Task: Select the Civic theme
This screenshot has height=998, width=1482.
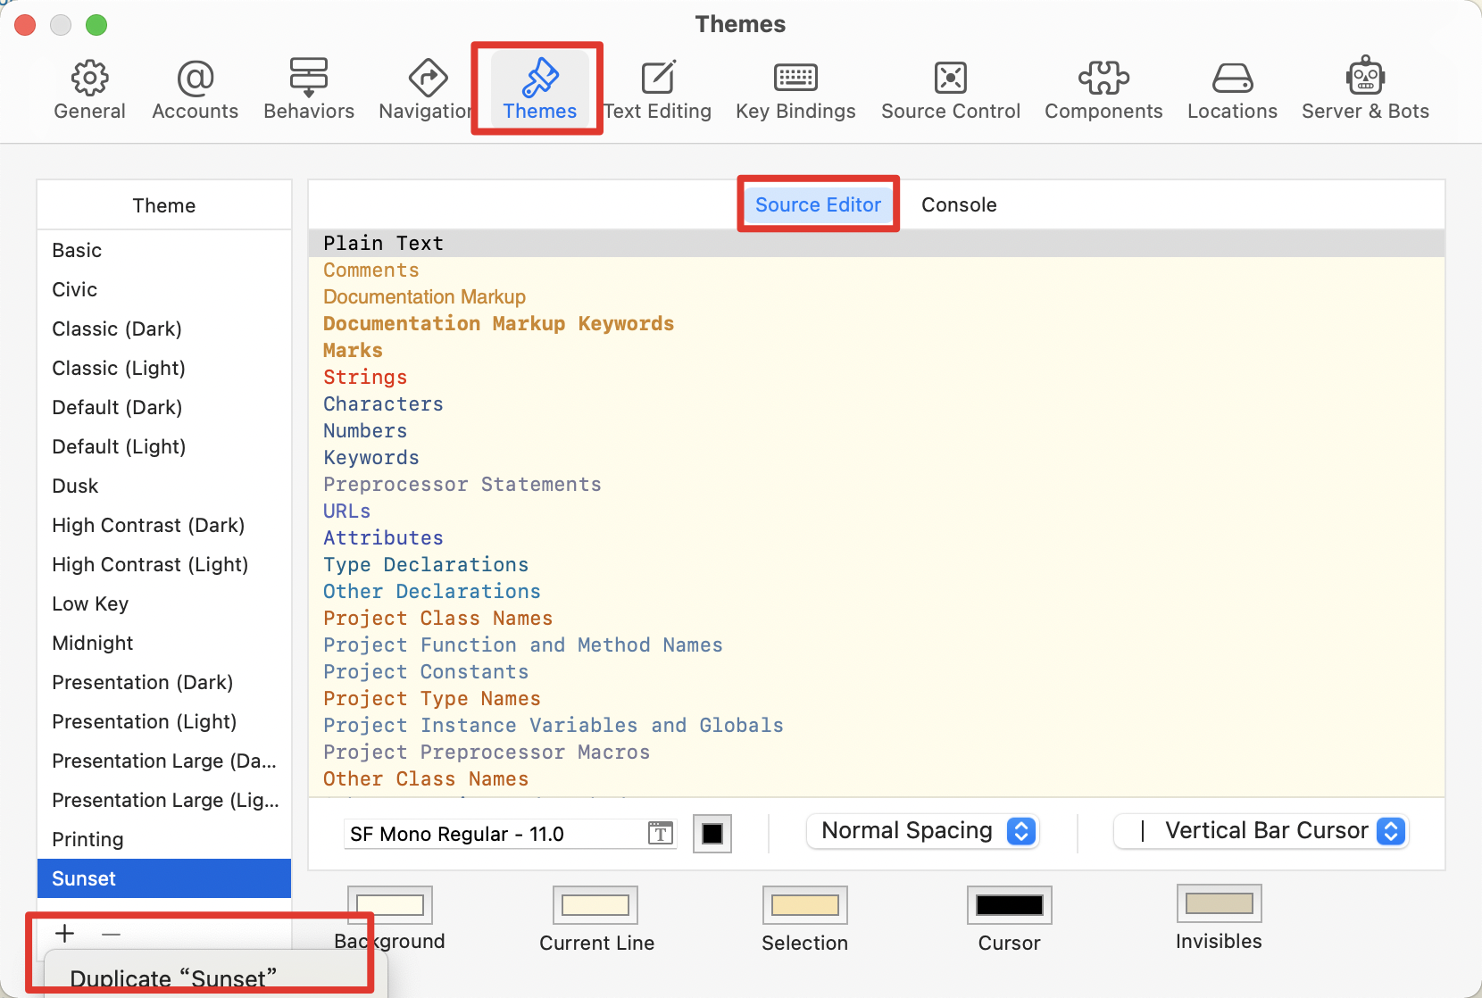Action: coord(164,289)
